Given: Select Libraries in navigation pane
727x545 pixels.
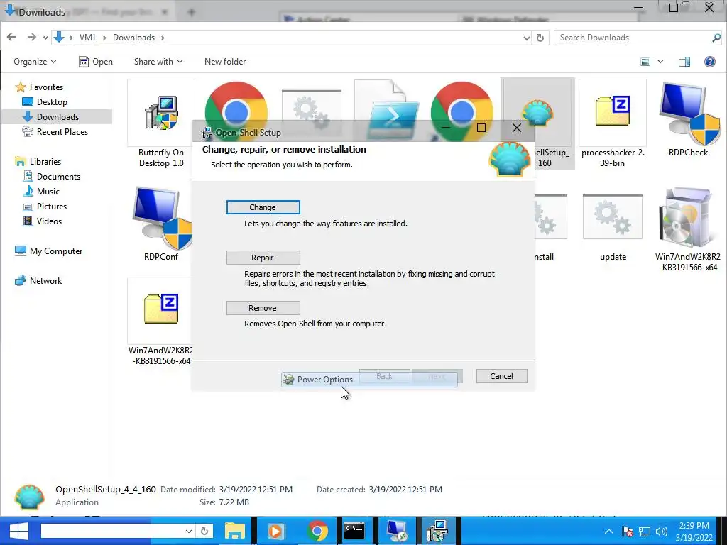Looking at the screenshot, I should pyautogui.click(x=45, y=162).
